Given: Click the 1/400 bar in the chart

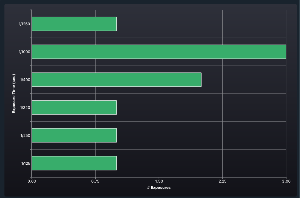Looking at the screenshot, I should pyautogui.click(x=116, y=80).
